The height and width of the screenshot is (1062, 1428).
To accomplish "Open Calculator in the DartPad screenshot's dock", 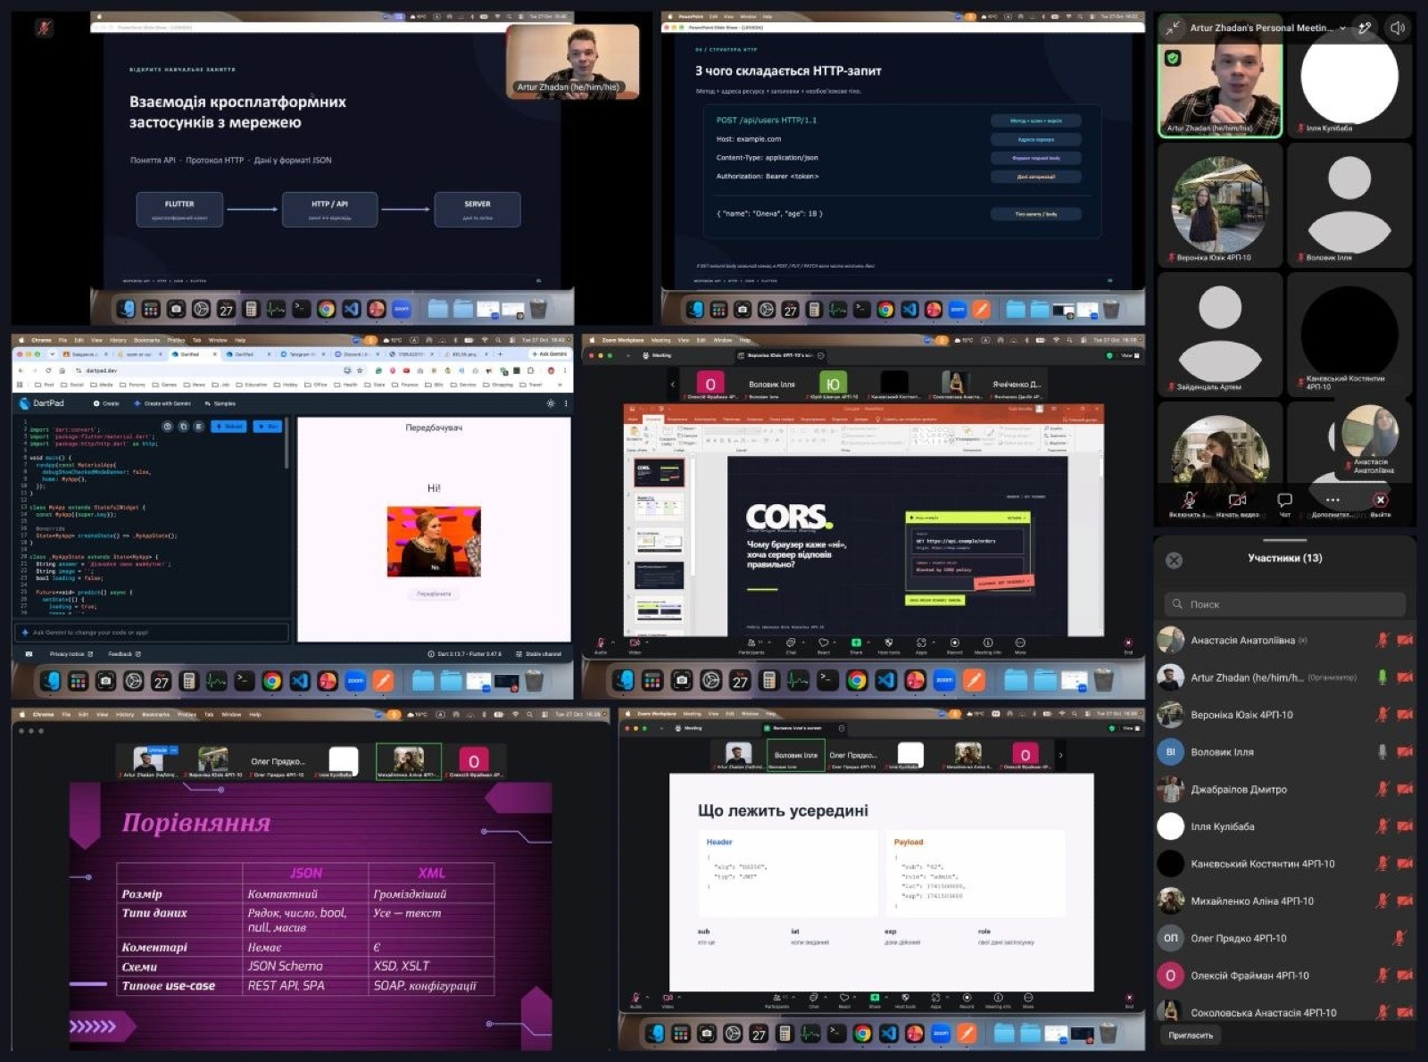I will pos(188,681).
